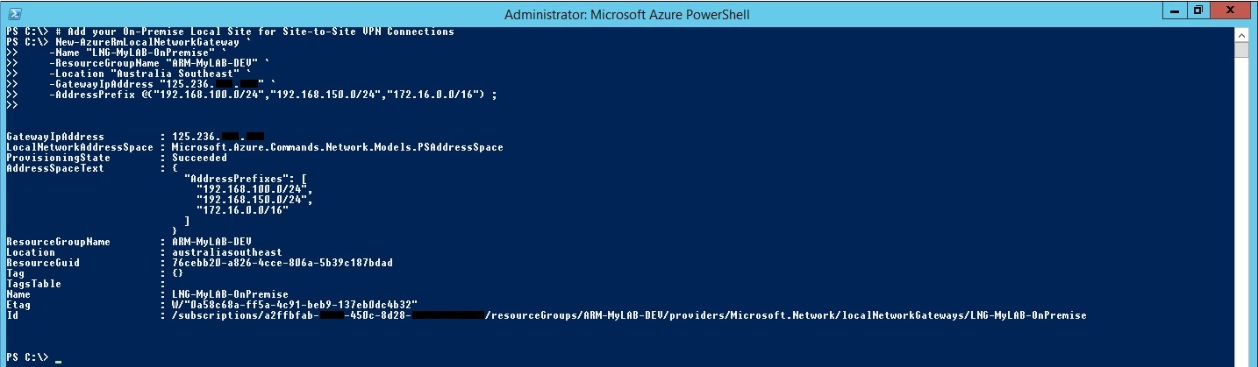Minimize the Azure PowerShell window

1175,11
